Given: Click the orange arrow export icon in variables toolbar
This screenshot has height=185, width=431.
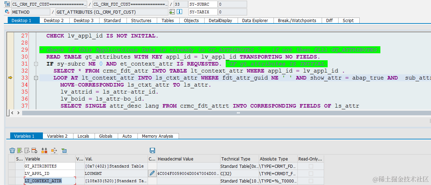Looking at the screenshot, I should coord(54,151).
